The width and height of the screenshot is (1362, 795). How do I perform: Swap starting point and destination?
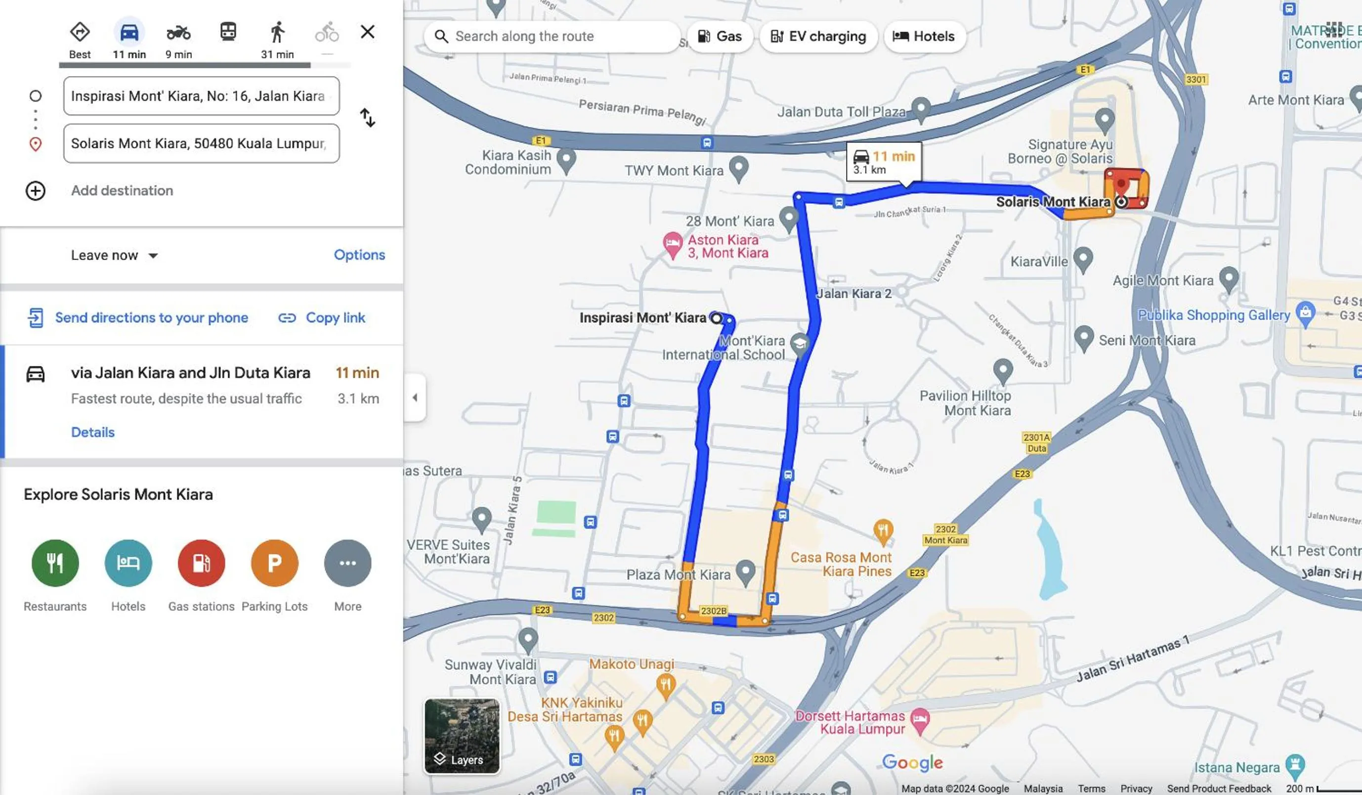pyautogui.click(x=368, y=117)
